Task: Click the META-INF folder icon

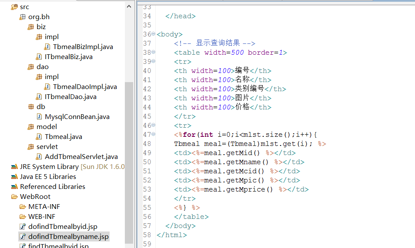Action: point(23,207)
